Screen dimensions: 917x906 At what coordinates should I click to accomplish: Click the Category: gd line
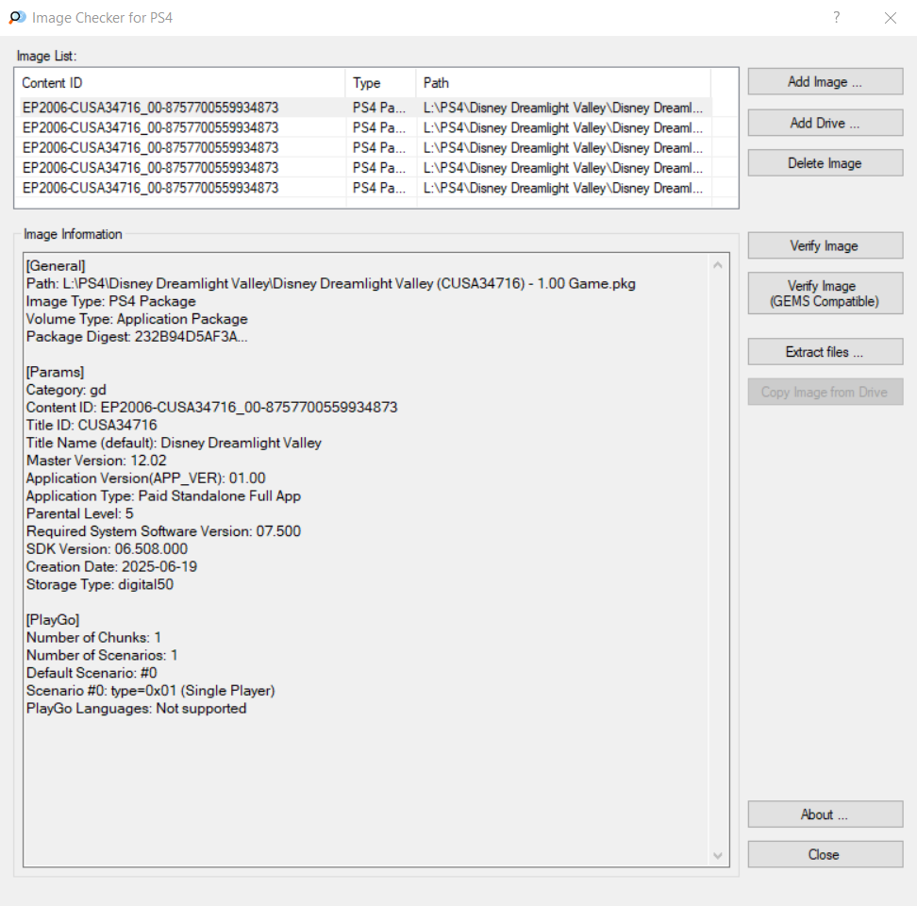66,390
